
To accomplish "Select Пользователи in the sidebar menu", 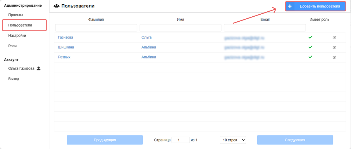I will point(20,25).
